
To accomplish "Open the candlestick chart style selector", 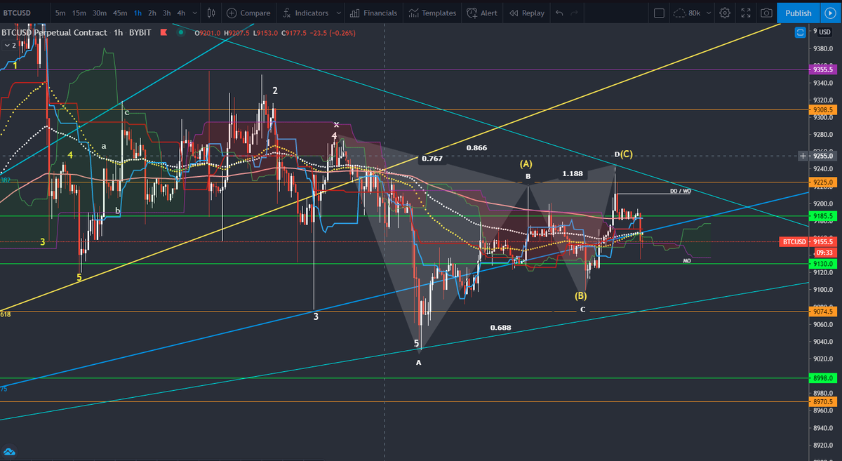I will tap(211, 13).
